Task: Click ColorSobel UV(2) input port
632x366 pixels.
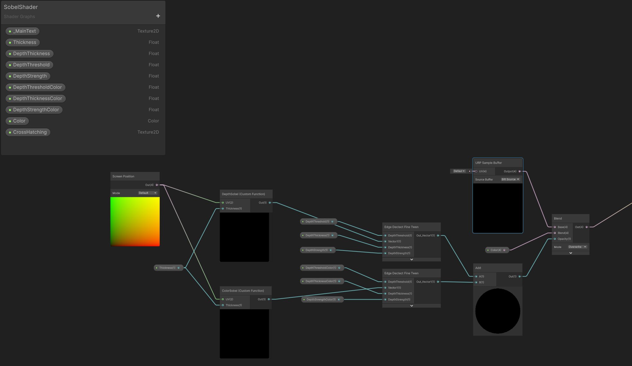Action: [223, 299]
